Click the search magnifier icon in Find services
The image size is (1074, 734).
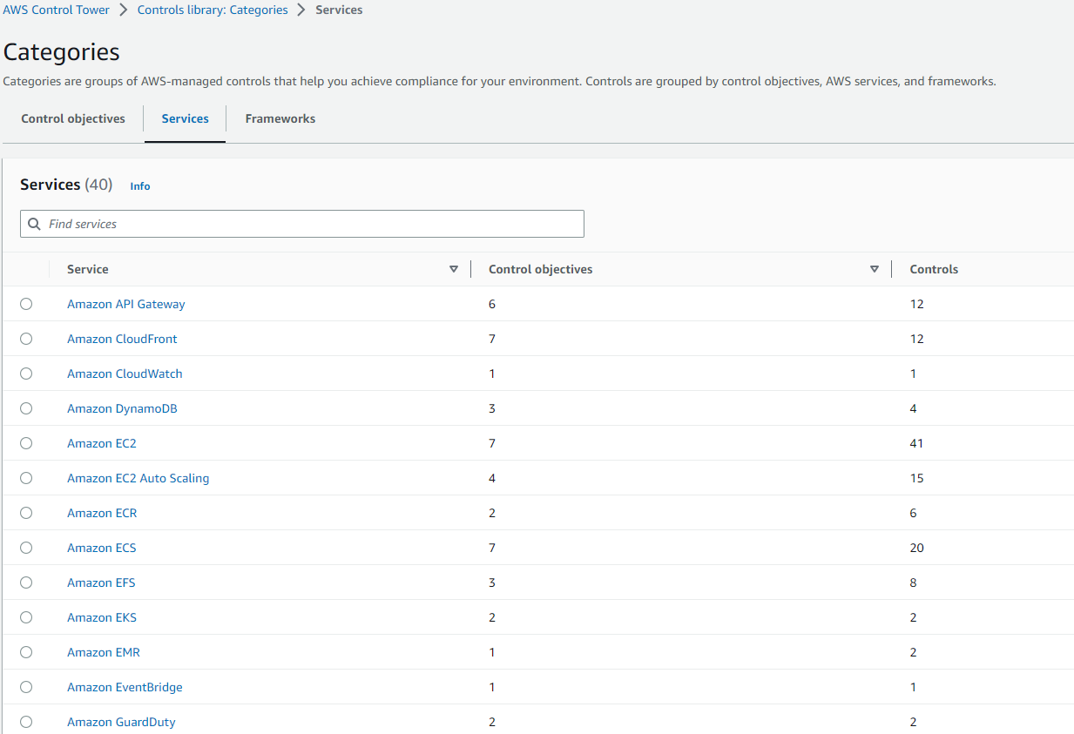(34, 224)
